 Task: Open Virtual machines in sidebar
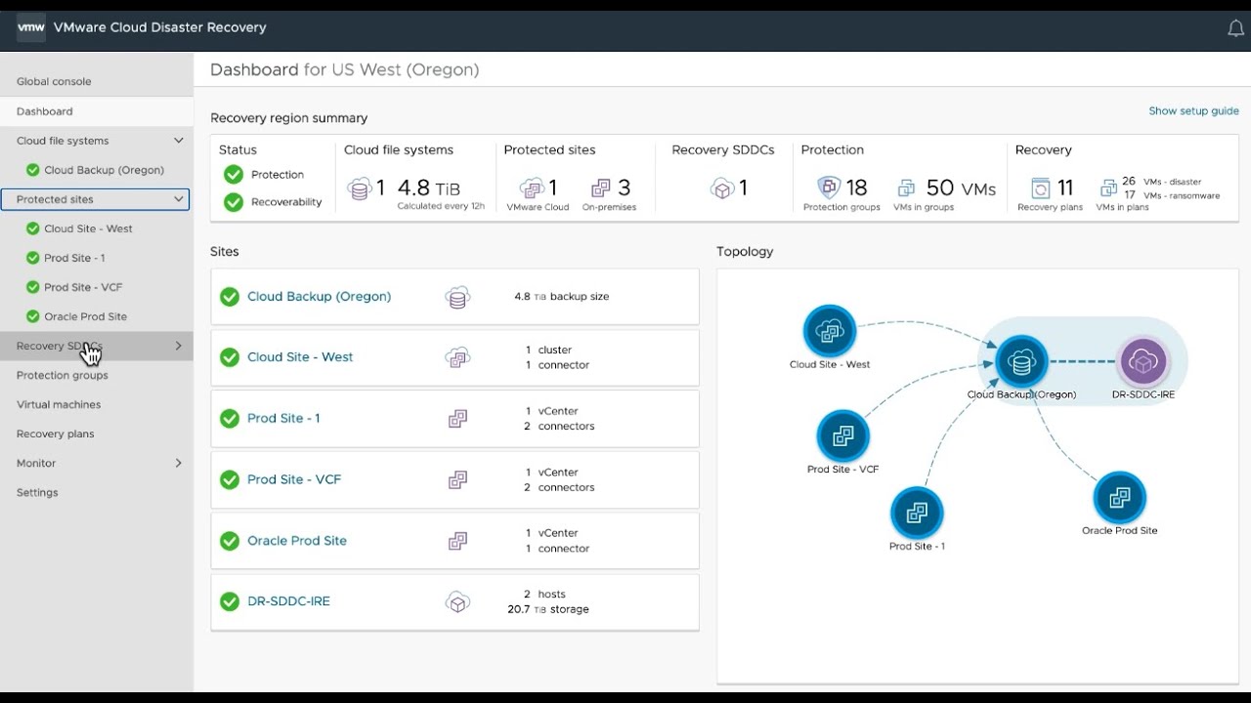tap(59, 404)
